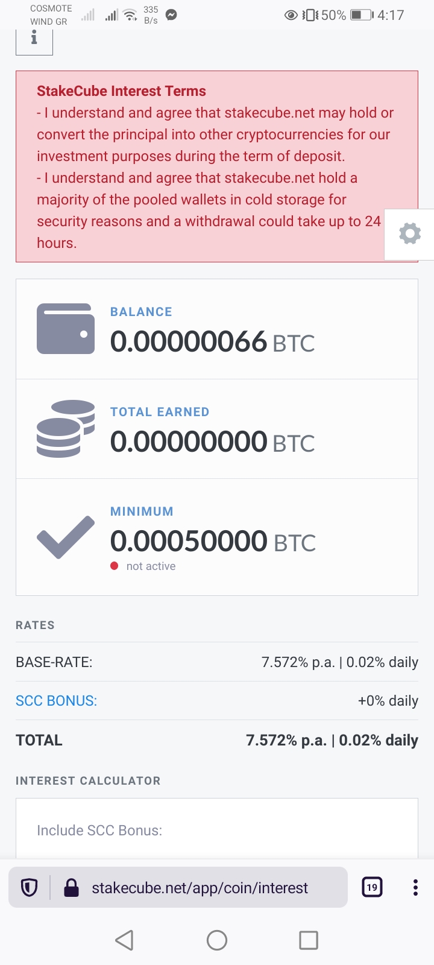This screenshot has width=434, height=965.
Task: Tap the Include SCC Bonus label
Action: pyautogui.click(x=99, y=831)
